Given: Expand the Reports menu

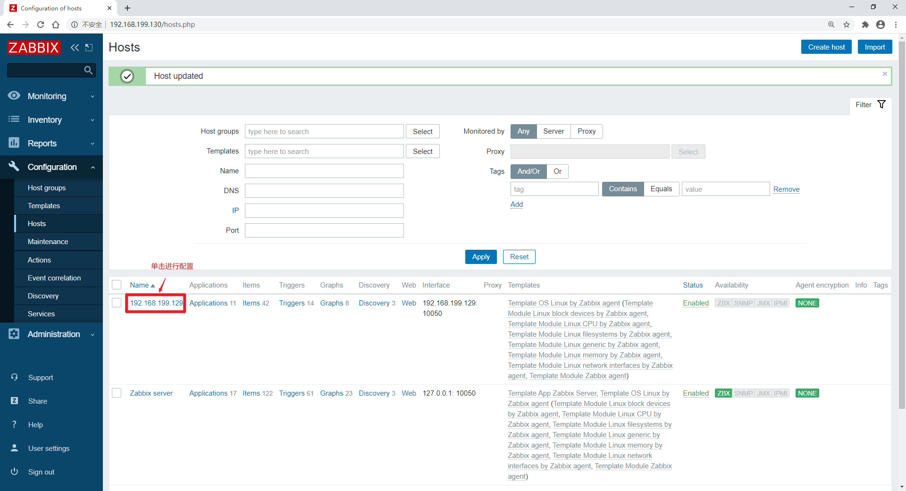Looking at the screenshot, I should pyautogui.click(x=51, y=143).
